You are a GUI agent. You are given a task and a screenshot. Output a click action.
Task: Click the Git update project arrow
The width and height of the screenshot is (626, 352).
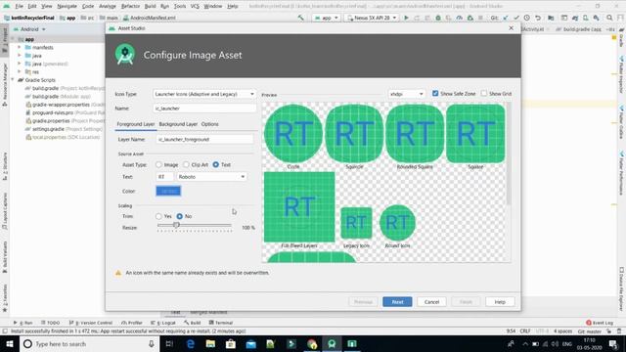(x=506, y=18)
